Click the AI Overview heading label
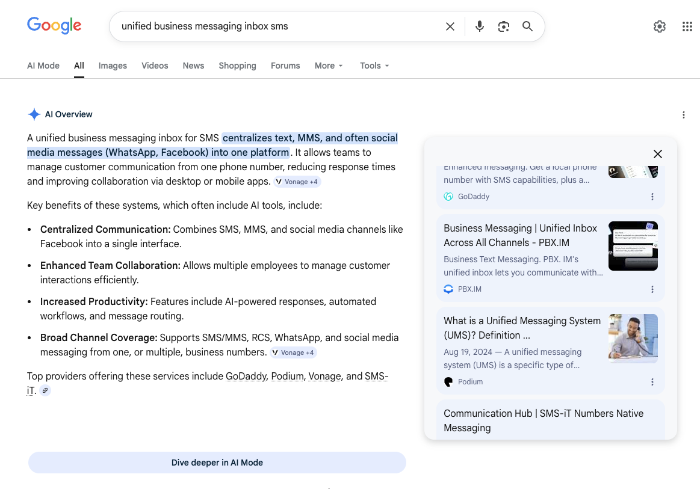700x489 pixels. coord(69,114)
